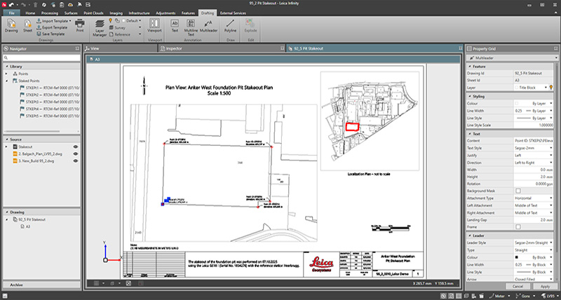Expand the Points library node
Image resolution: width=561 pixels, height=300 pixels.
pos(6,73)
